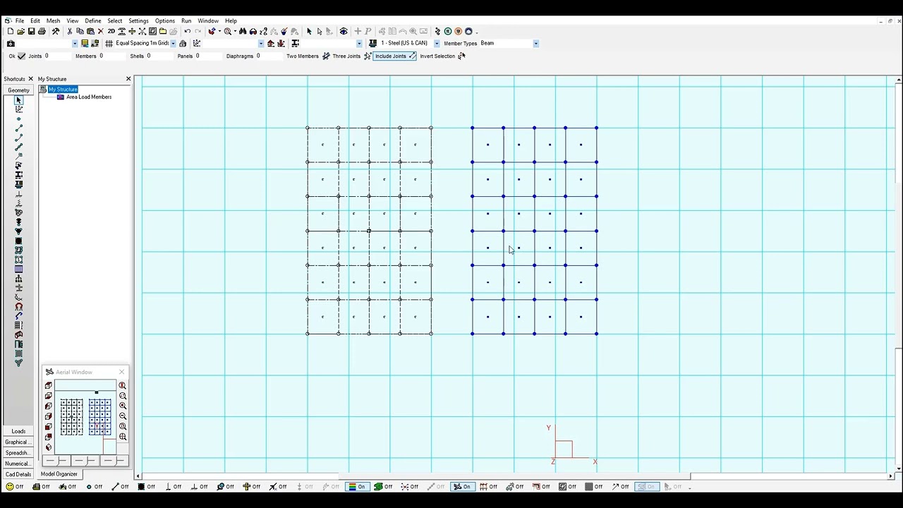Image resolution: width=903 pixels, height=508 pixels.
Task: Click the middle slider in the Aerial Window
Action: coord(85,461)
